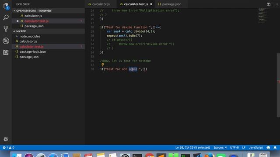Click line number 28 in gutter
The height and width of the screenshot is (157, 280).
[x=92, y=27]
